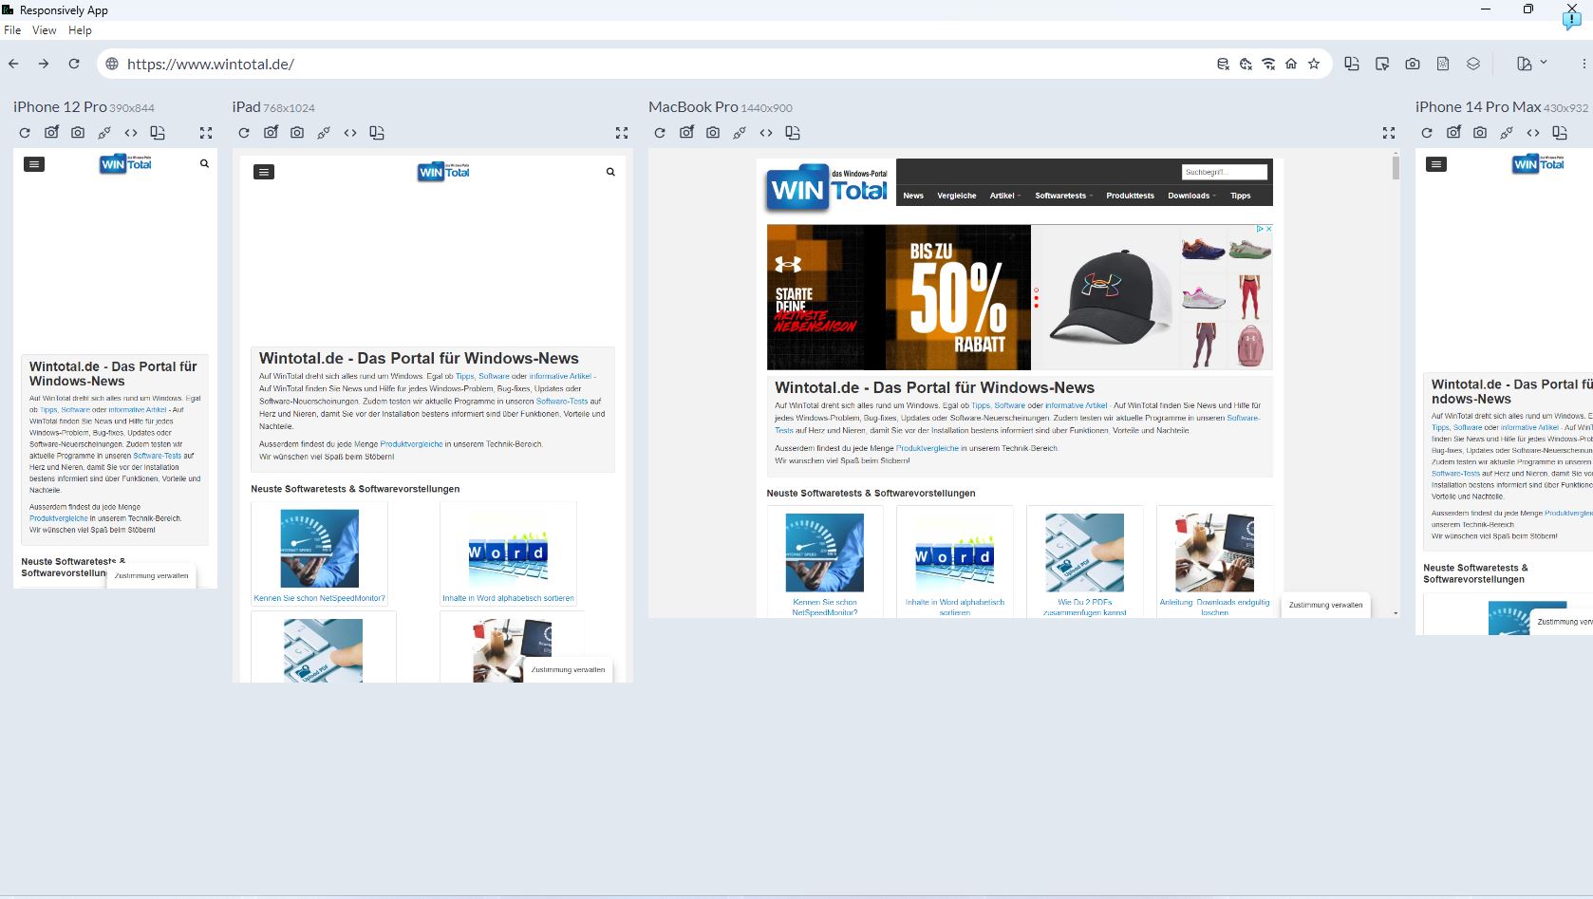Screen dimensions: 1593x899
Task: Open hamburger menu in iPhone 14 Pro Max preview
Action: tap(1436, 164)
